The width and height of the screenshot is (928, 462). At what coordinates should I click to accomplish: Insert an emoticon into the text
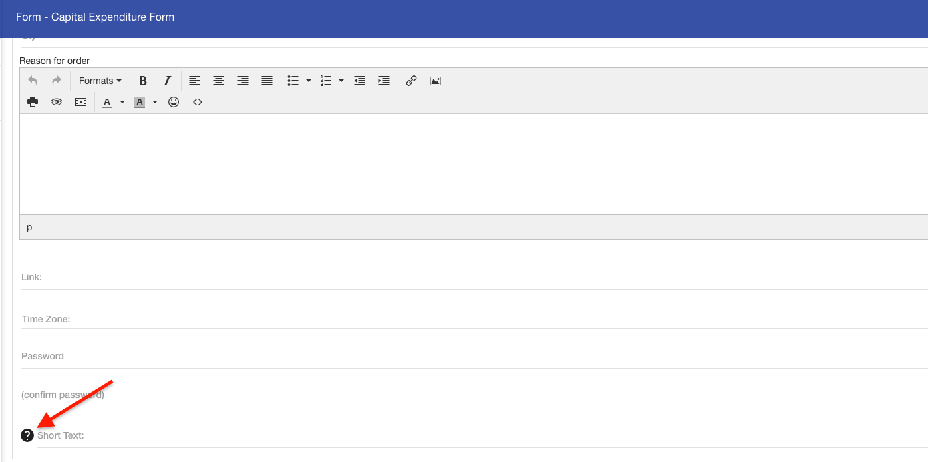tap(173, 102)
